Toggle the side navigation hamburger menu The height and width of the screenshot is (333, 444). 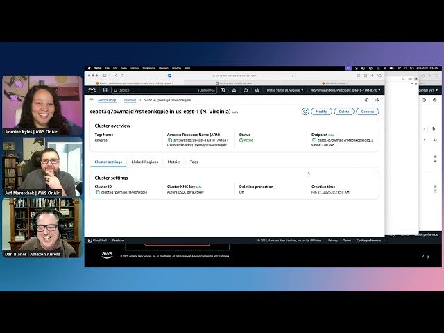(x=92, y=100)
